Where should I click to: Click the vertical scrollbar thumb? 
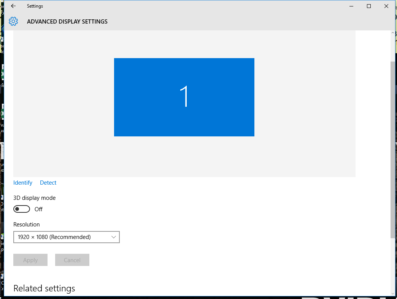393,149
